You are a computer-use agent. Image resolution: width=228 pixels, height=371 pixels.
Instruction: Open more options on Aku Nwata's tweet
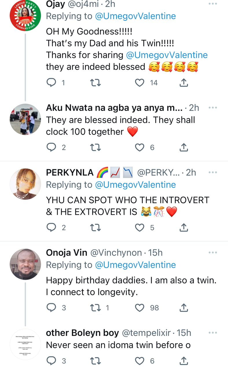[213, 108]
